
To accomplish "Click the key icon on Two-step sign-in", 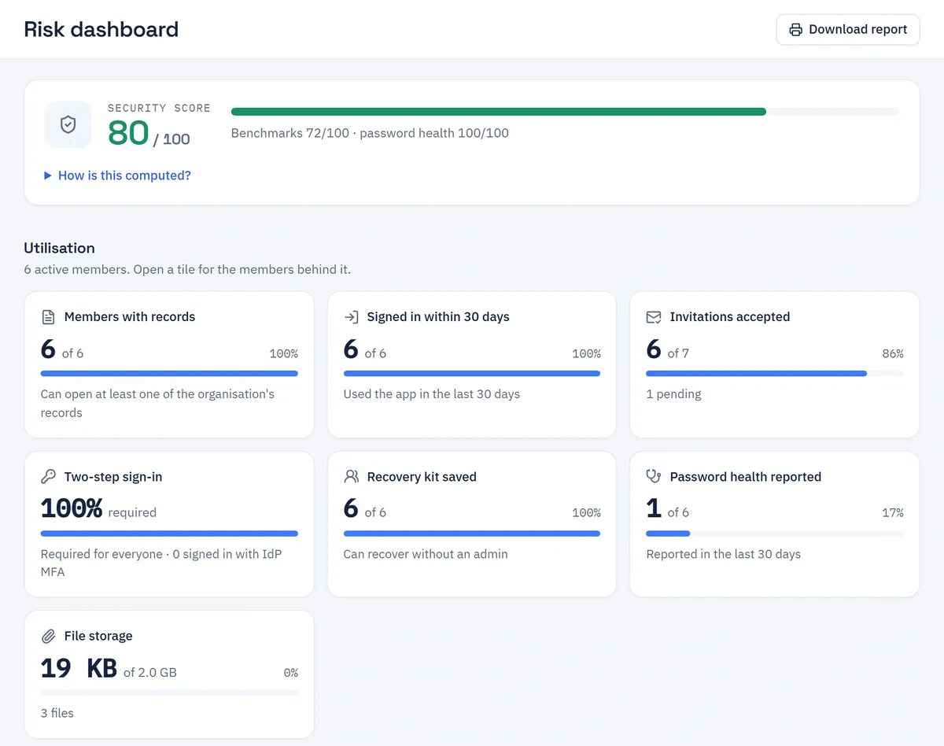I will [48, 477].
